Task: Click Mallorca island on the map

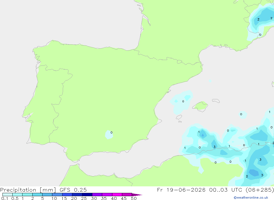Action: coord(200,106)
